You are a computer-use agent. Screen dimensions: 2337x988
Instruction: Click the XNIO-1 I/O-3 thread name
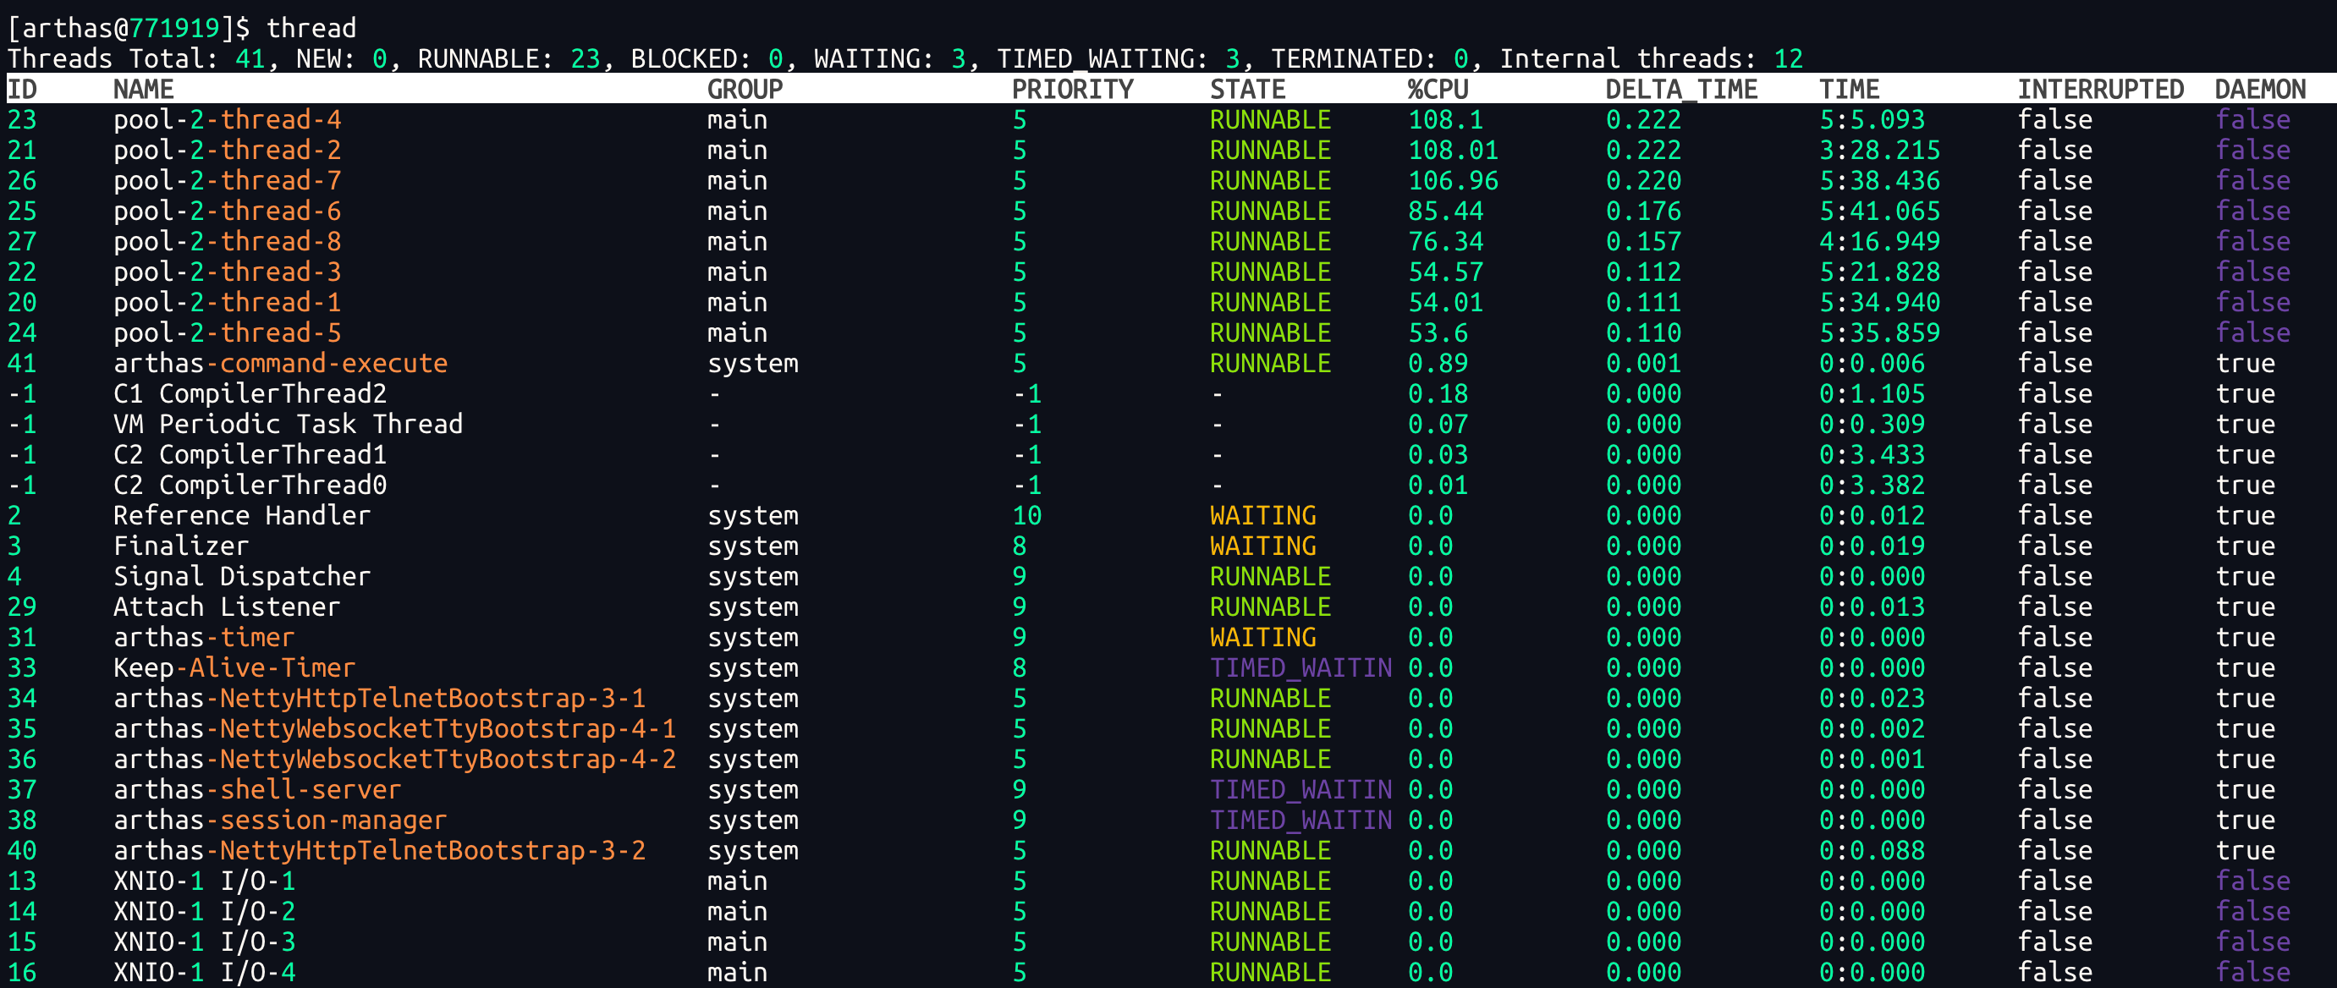pos(204,941)
